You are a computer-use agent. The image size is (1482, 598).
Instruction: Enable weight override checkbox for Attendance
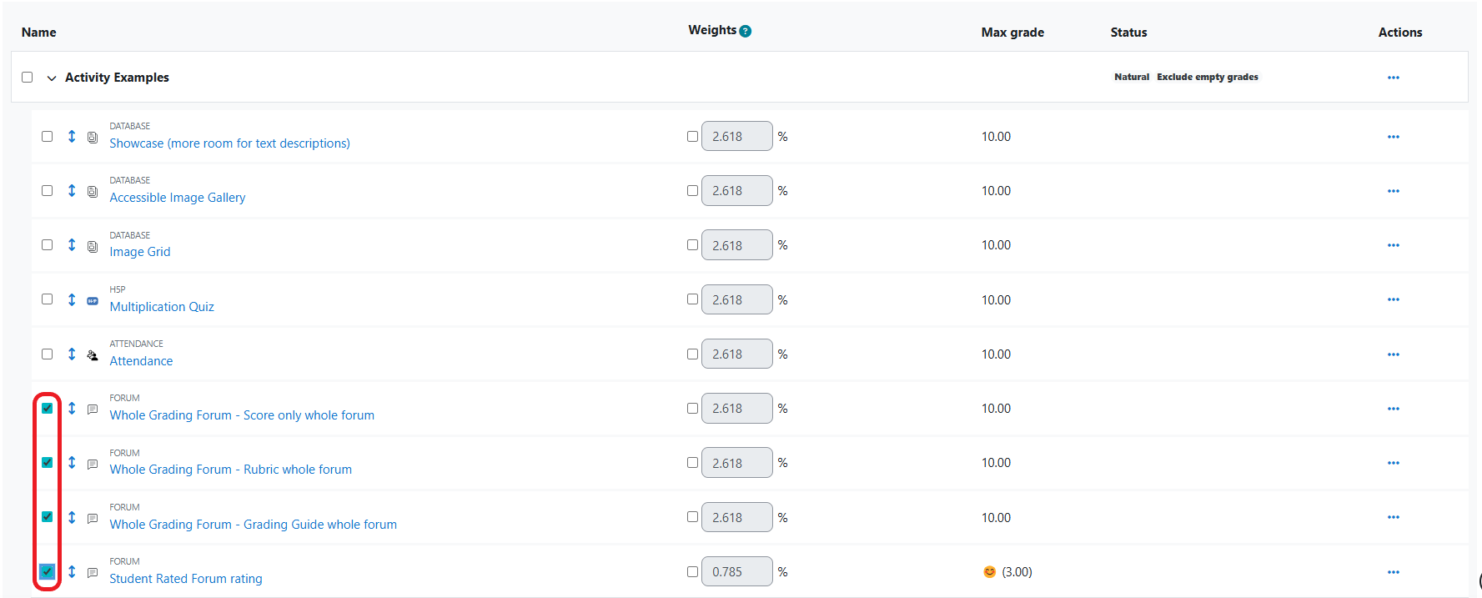coord(692,354)
